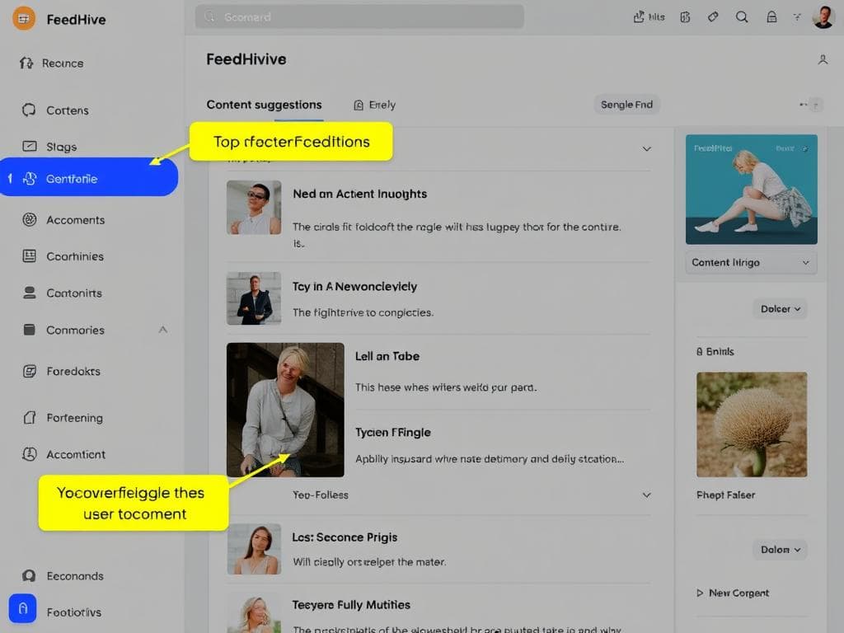Open the Content Iılrıgo dropdown
Screen dimensions: 844x633
[x=752, y=263]
